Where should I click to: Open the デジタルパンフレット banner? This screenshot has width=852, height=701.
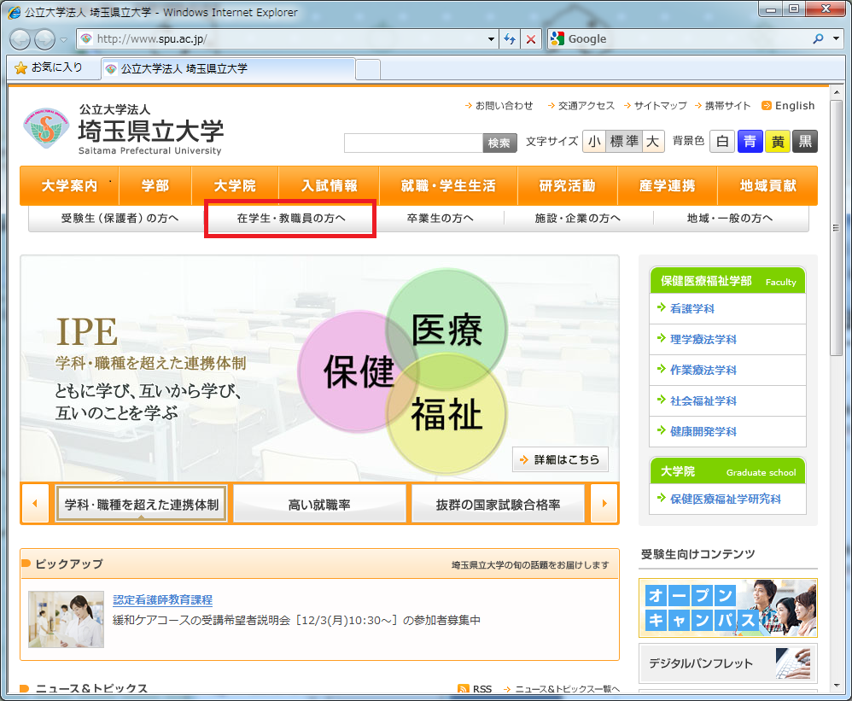pos(728,663)
